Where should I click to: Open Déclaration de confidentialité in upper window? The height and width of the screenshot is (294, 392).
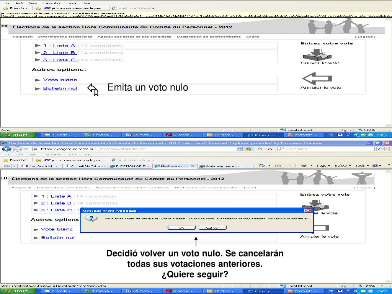pos(209,36)
